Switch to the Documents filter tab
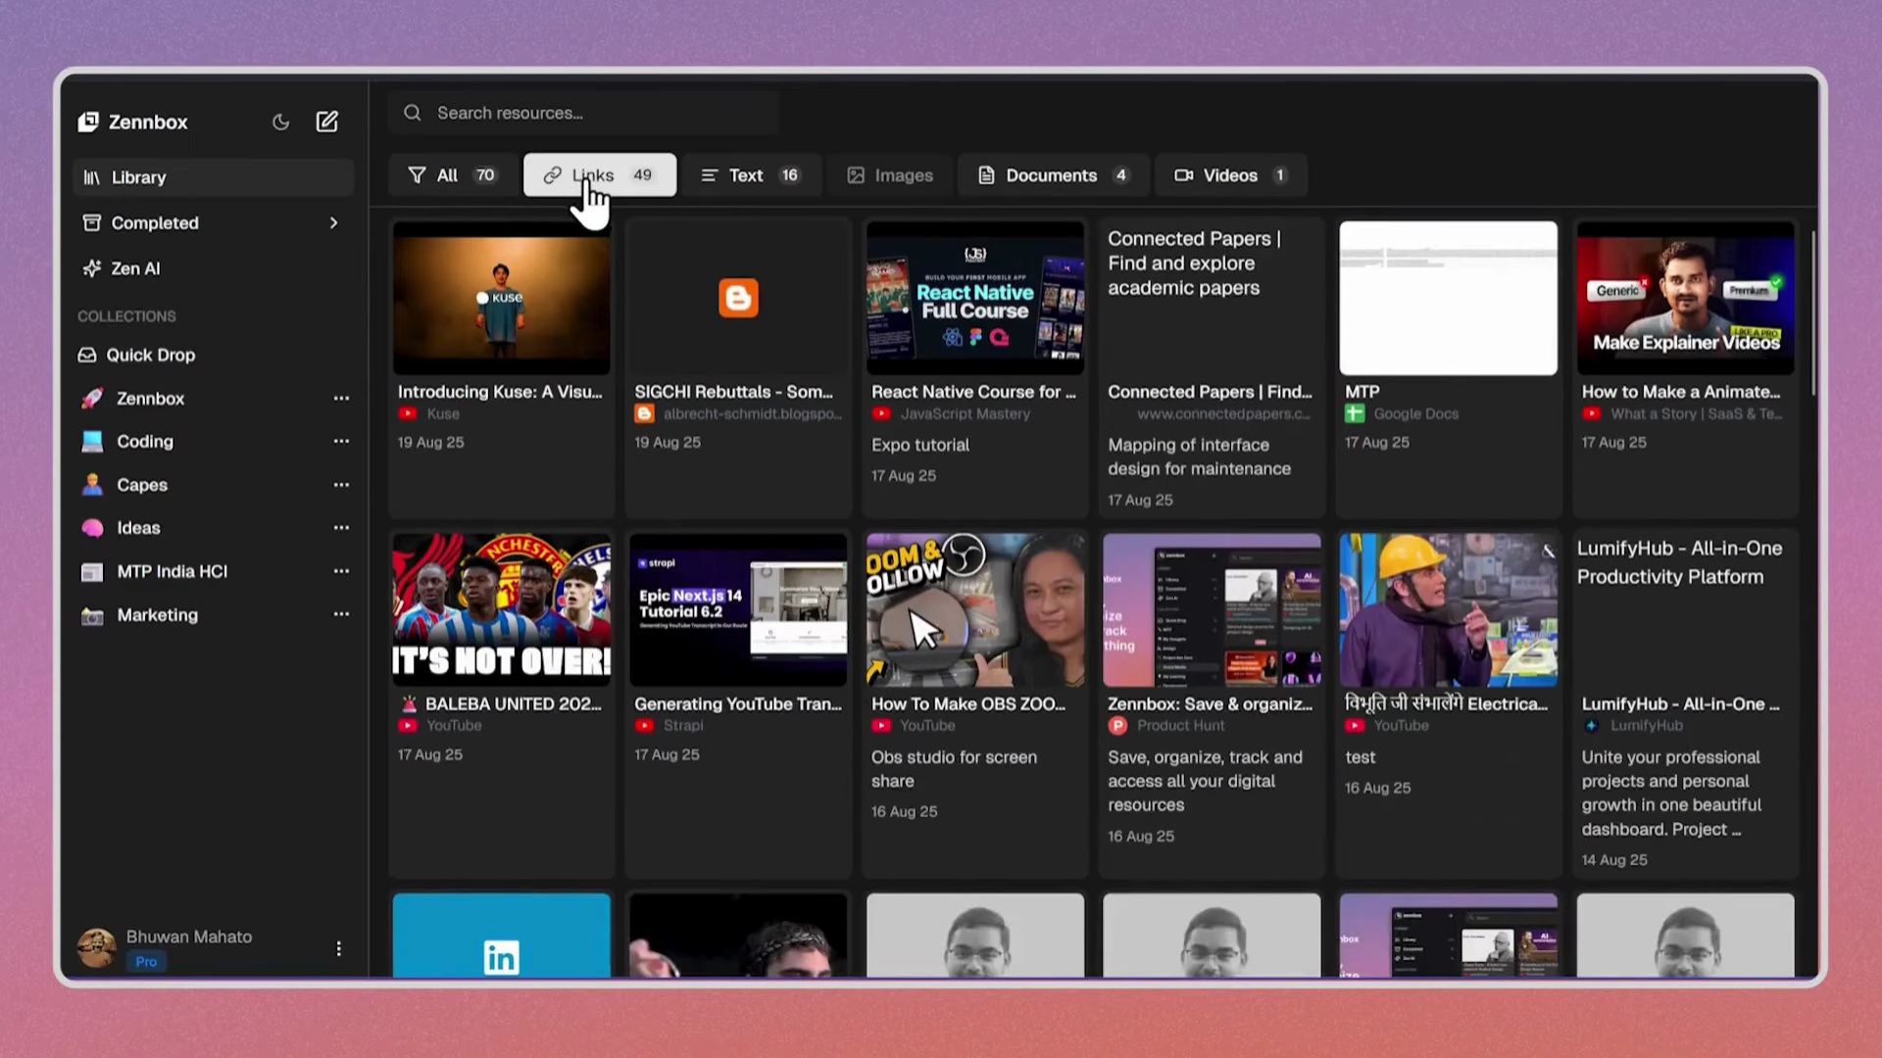This screenshot has height=1058, width=1882. click(x=1052, y=175)
